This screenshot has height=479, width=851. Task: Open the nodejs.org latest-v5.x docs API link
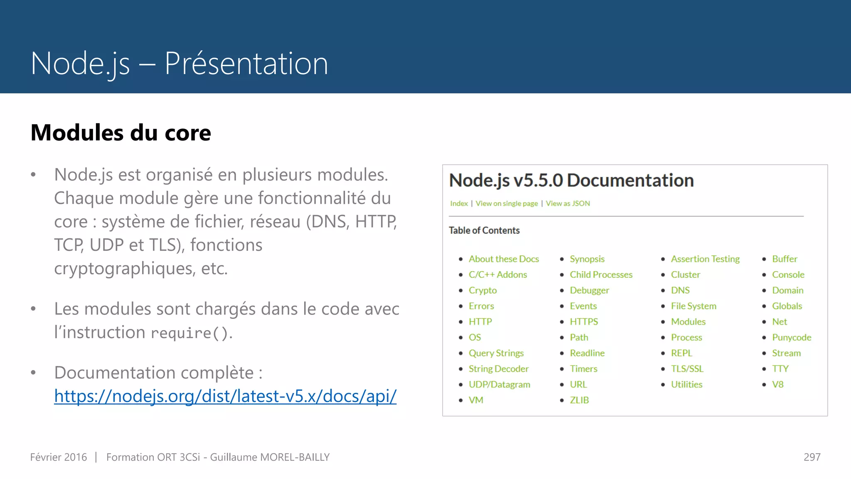tap(225, 396)
